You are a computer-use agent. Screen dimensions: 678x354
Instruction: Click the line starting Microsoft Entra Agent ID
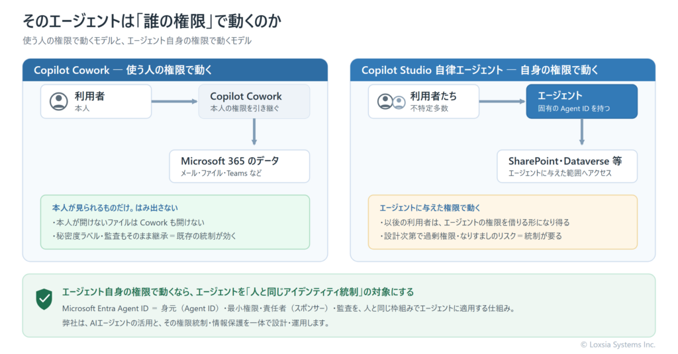coord(289,308)
